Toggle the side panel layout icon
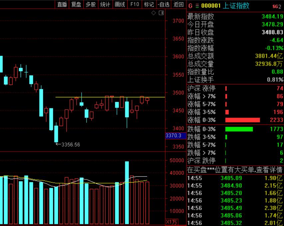The image size is (284, 226). click(161, 13)
